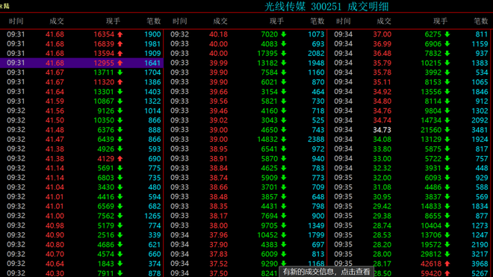This screenshot has height=277, width=493.
Task: Click the new trade info notification popup
Action: [x=326, y=272]
